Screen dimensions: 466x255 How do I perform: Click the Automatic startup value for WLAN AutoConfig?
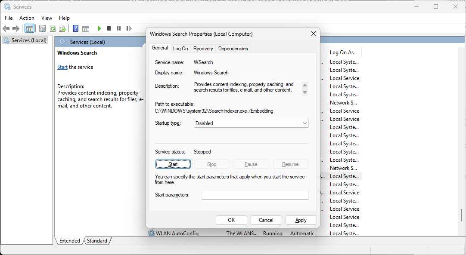click(x=302, y=233)
